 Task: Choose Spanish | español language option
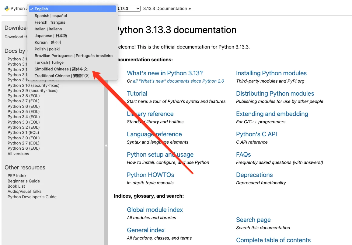pyautogui.click(x=72, y=16)
